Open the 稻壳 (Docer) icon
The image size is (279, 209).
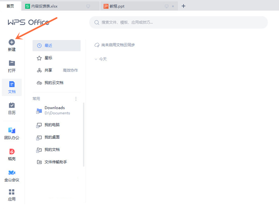tap(12, 151)
